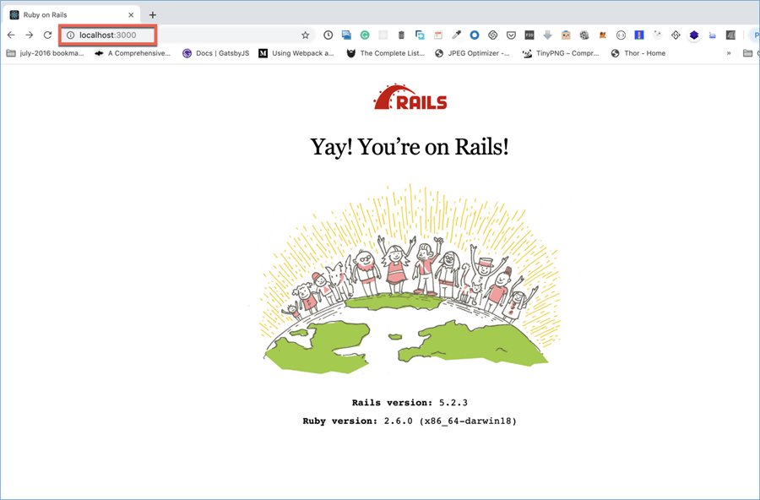The image size is (760, 500).
Task: Click the localhost:3000 address bar
Action: tap(110, 35)
